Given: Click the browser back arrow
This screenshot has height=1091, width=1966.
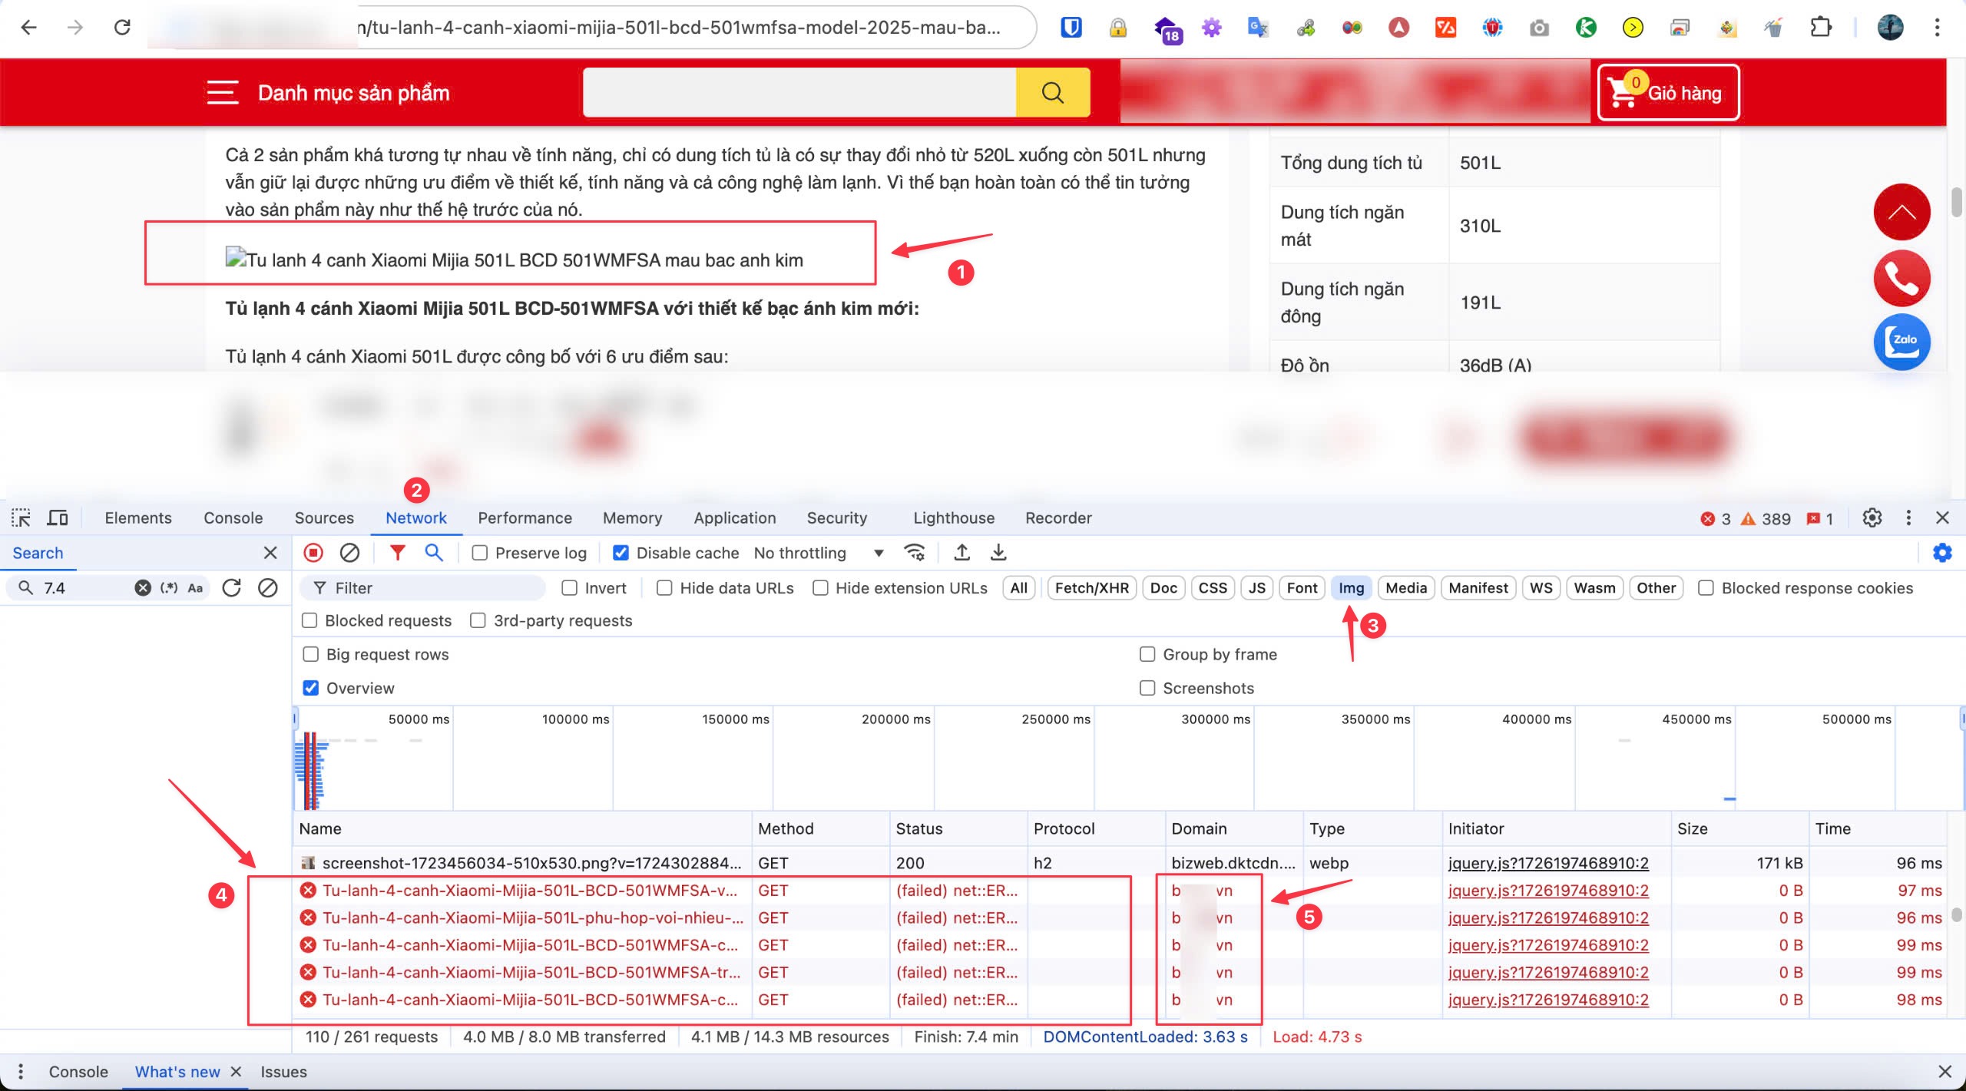Looking at the screenshot, I should pyautogui.click(x=28, y=28).
